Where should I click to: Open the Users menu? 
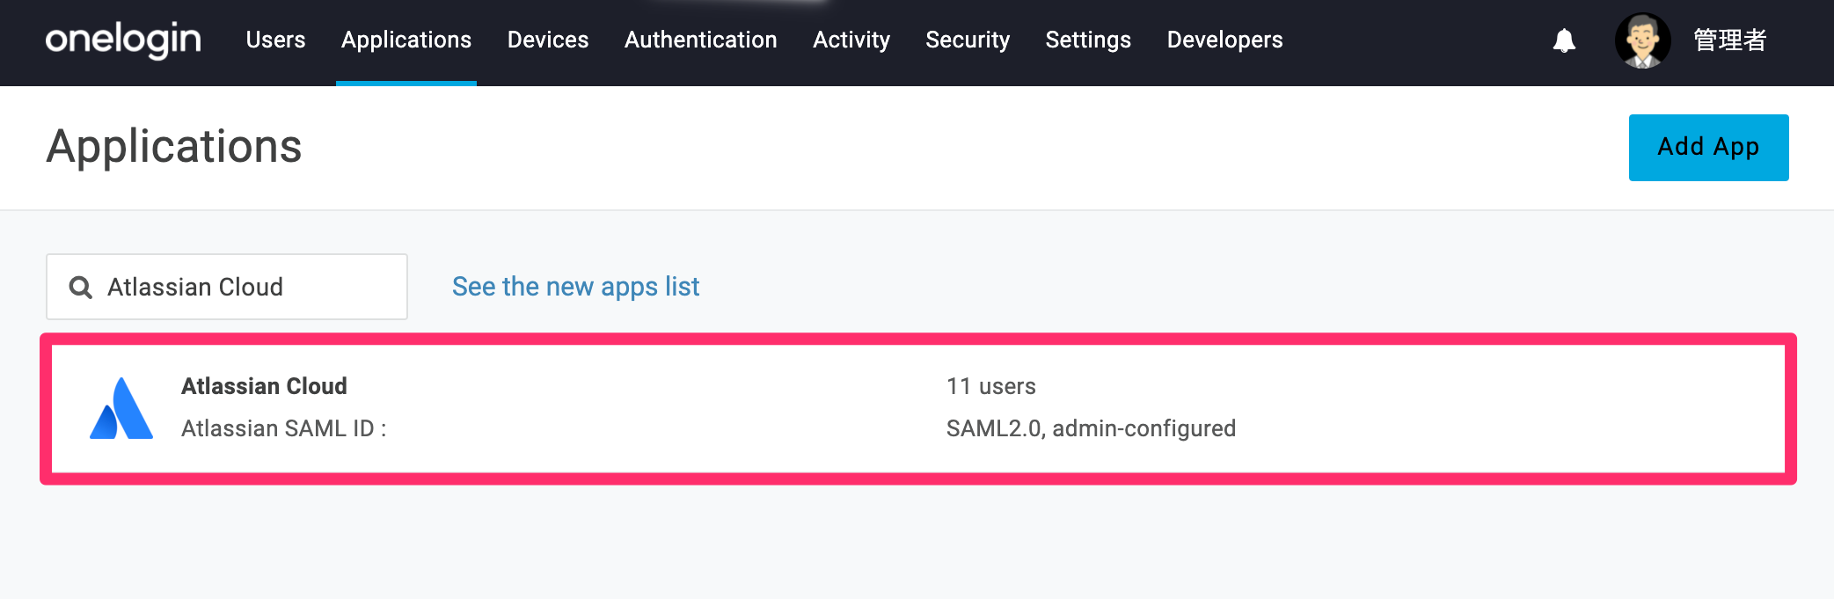tap(275, 40)
